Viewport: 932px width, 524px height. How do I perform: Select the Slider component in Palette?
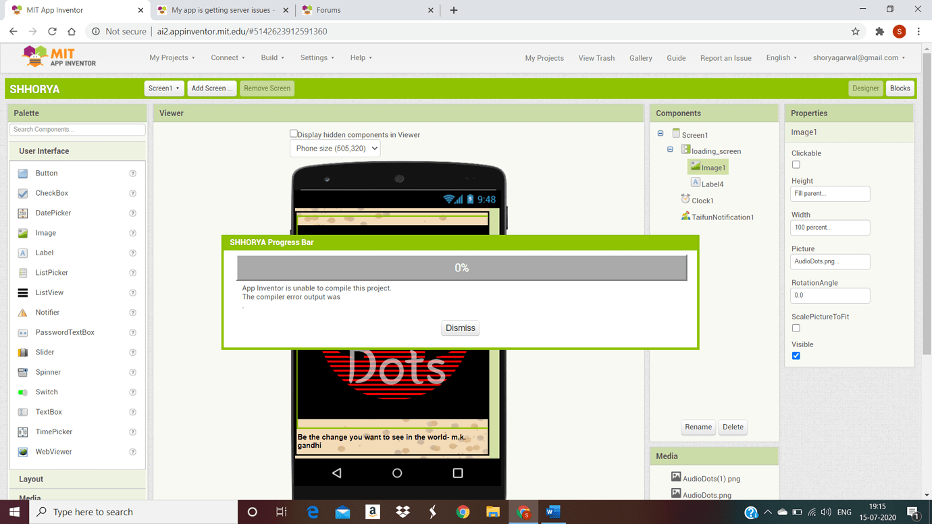point(45,352)
